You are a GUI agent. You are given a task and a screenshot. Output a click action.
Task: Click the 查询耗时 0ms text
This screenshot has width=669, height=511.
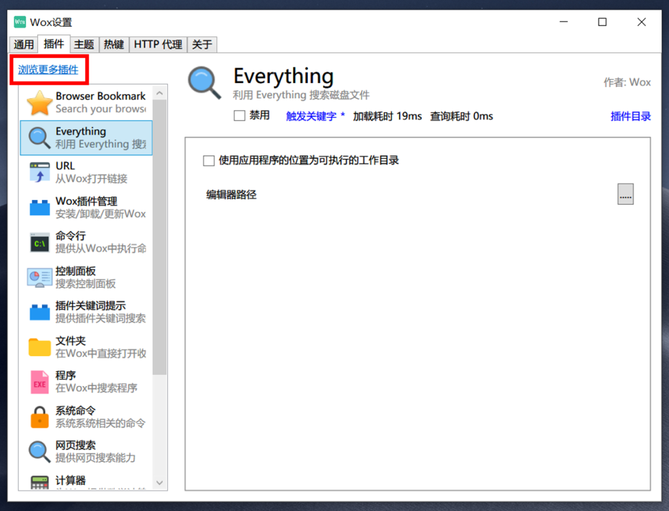461,116
